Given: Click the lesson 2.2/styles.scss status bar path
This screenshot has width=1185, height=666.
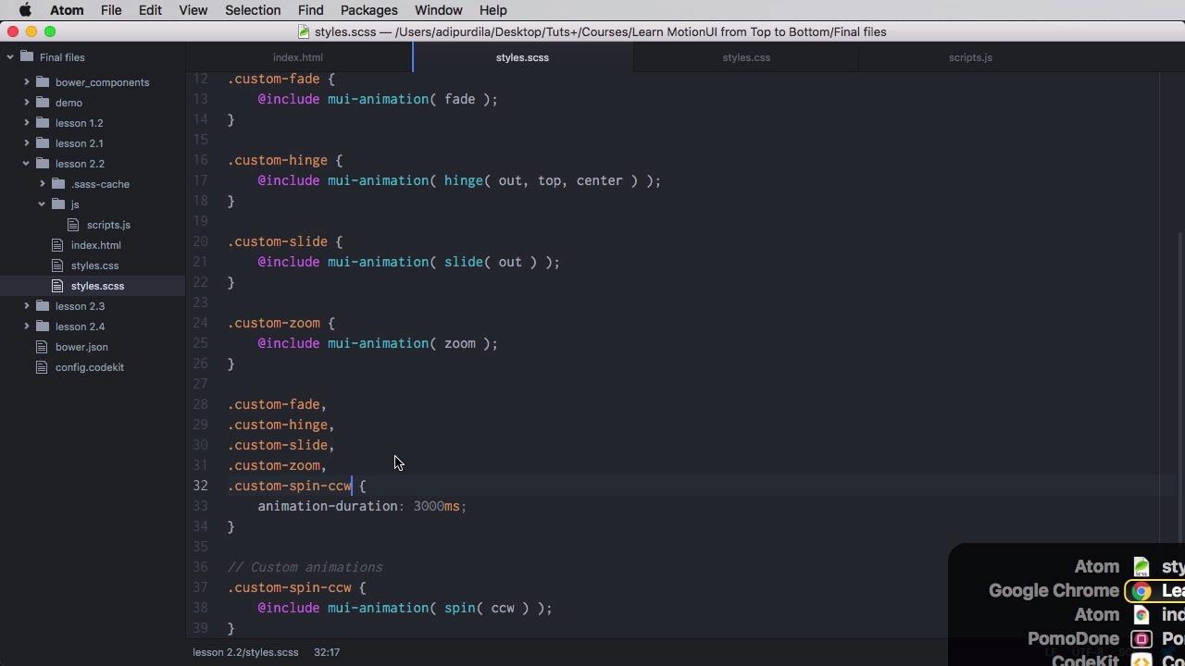Looking at the screenshot, I should click(245, 652).
